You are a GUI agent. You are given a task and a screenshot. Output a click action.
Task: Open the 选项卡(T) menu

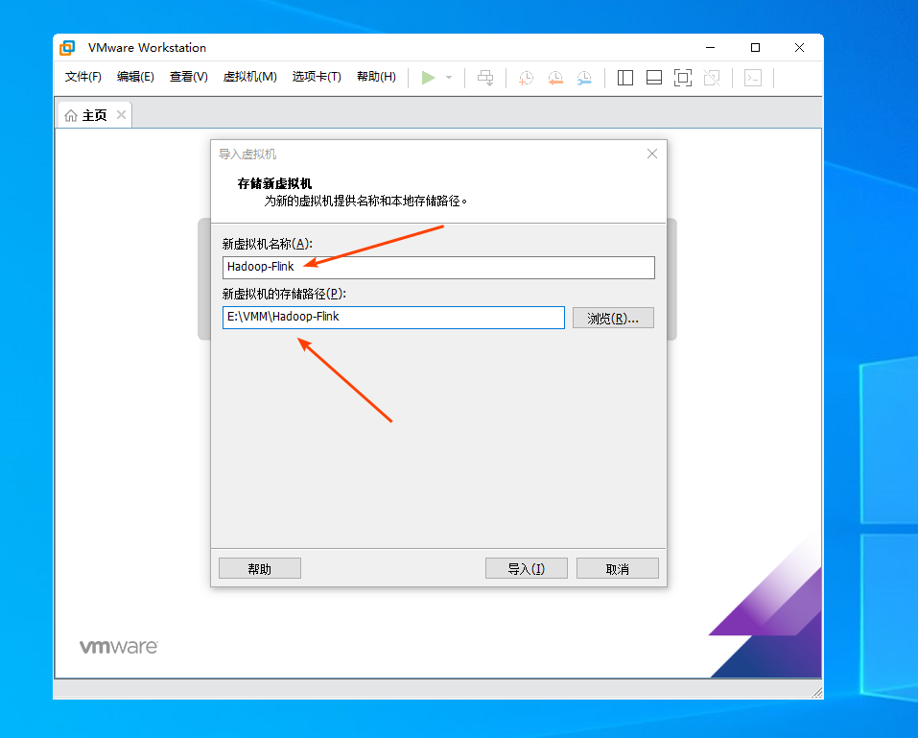click(317, 77)
